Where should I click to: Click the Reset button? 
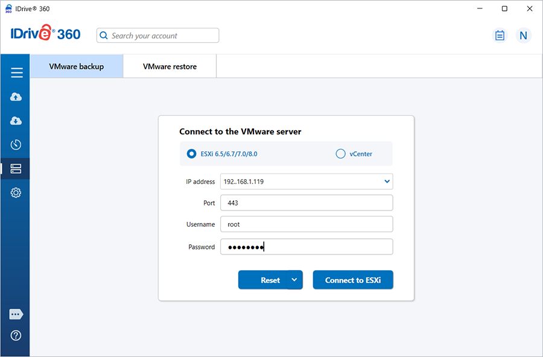[x=263, y=280]
